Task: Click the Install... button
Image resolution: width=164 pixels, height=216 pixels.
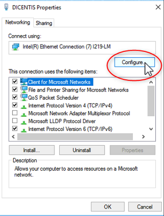Action: click(x=32, y=150)
